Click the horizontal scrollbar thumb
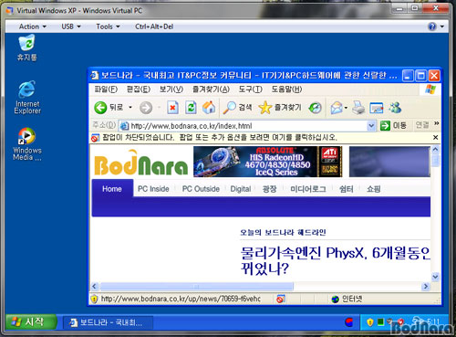The width and height of the screenshot is (456, 337). pos(197,286)
